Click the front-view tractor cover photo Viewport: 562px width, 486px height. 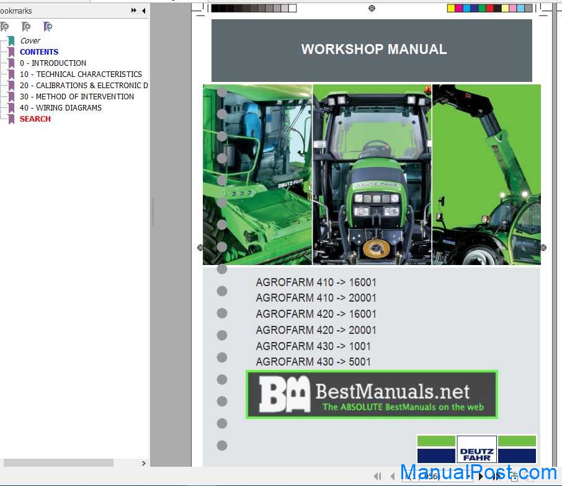click(372, 174)
